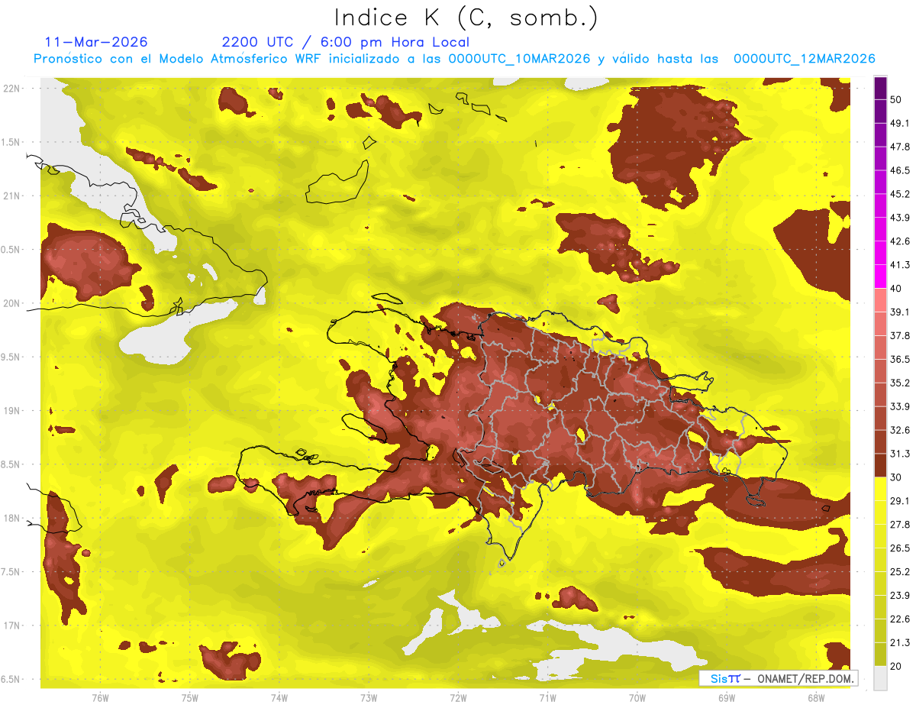The width and height of the screenshot is (916, 708).
Task: Click the title "Indice K (C, somb.)"
Action: coord(466,18)
